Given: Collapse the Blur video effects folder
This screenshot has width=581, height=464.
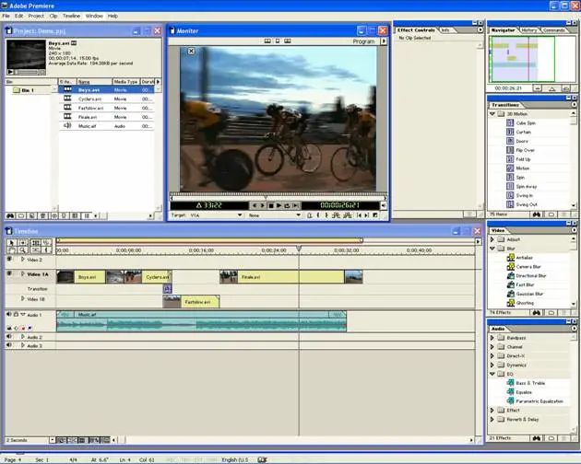Looking at the screenshot, I should tap(492, 249).
